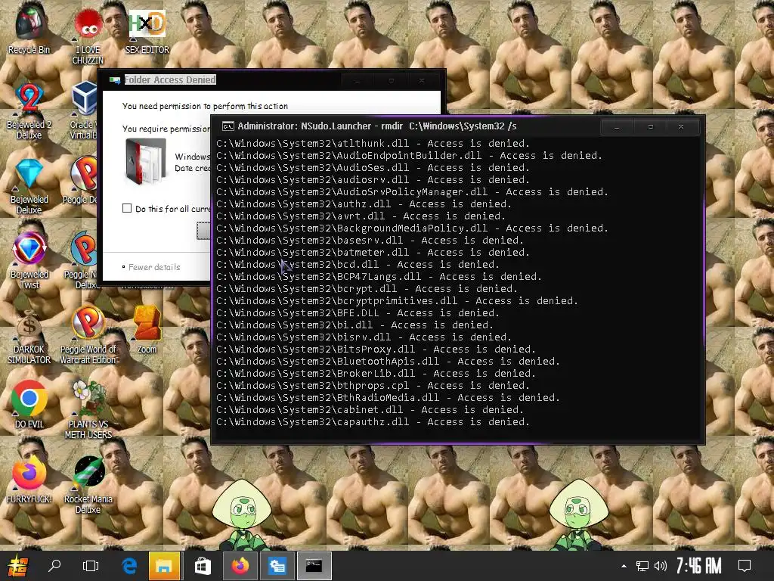Open the notification action center
This screenshot has width=774, height=581.
tap(745, 566)
